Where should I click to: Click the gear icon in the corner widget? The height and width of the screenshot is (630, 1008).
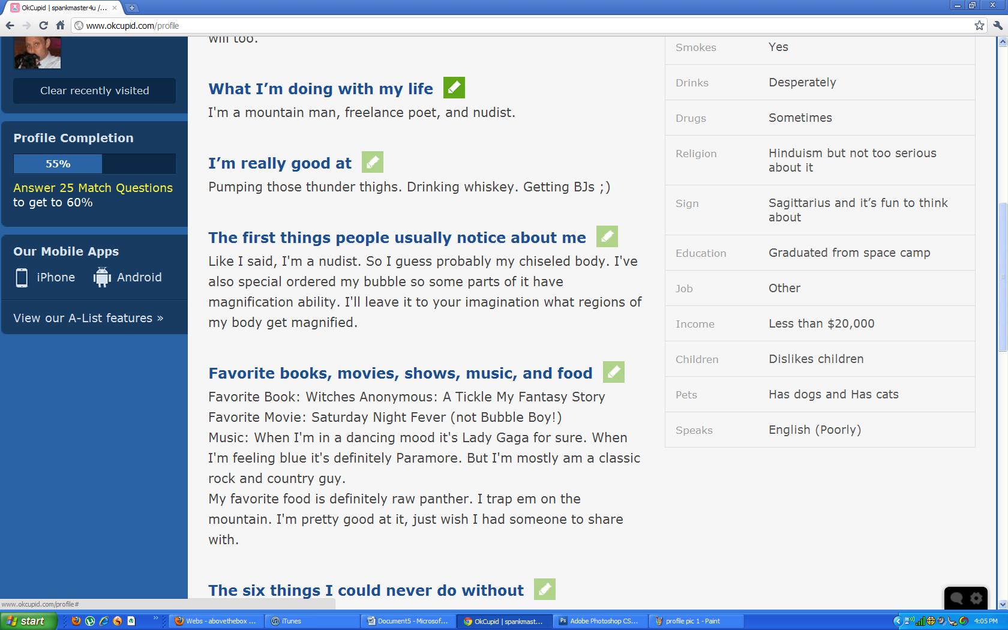click(x=975, y=598)
